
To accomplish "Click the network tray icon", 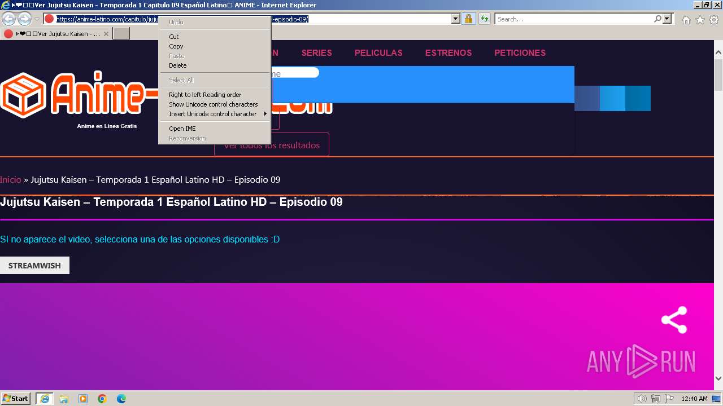I will 656,399.
